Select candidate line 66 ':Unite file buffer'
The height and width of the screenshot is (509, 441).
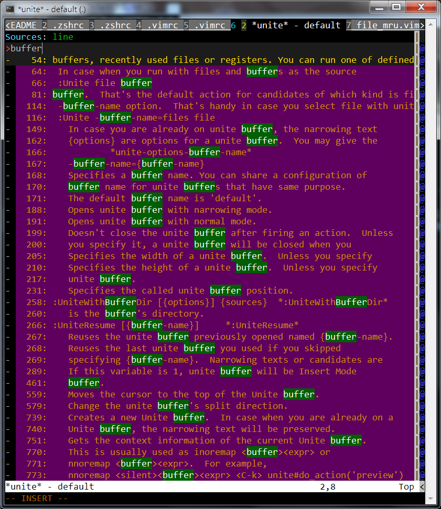click(x=210, y=83)
